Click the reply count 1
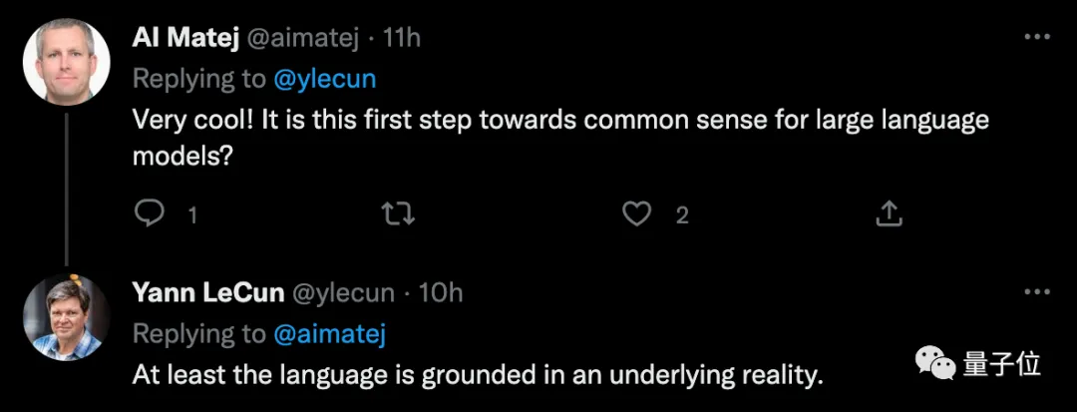 [192, 214]
